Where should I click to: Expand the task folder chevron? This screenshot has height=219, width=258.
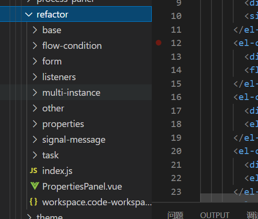click(x=35, y=155)
